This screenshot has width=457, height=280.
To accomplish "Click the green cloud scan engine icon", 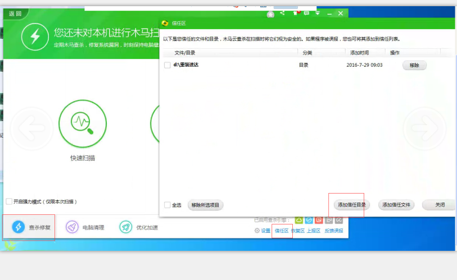I will (x=299, y=220).
